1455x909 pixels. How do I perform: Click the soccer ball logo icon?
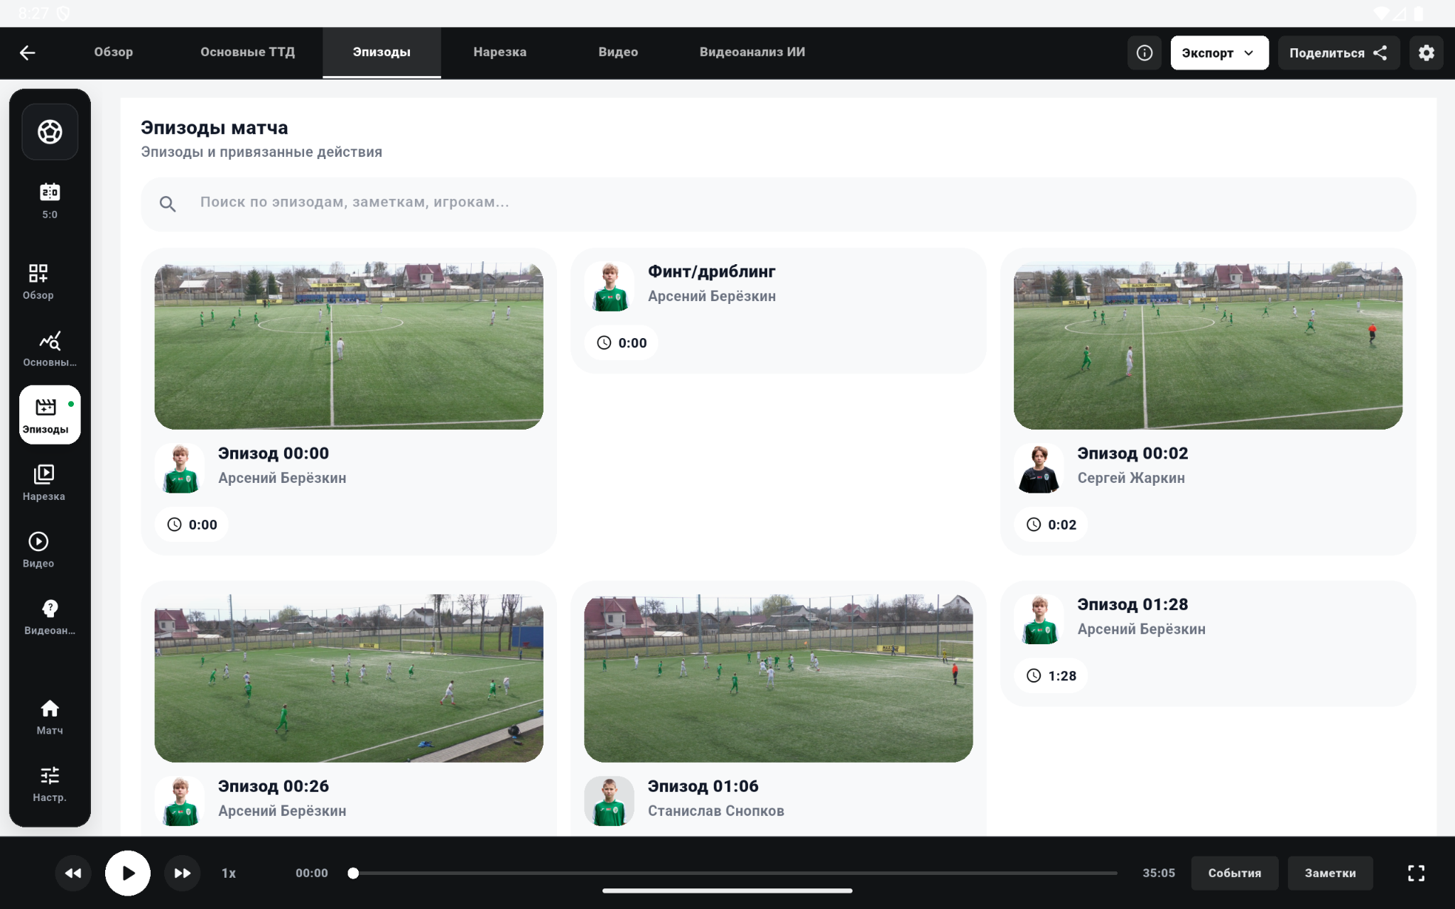50,131
